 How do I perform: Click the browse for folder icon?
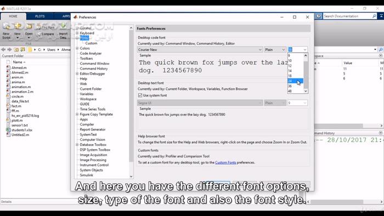[23, 49]
